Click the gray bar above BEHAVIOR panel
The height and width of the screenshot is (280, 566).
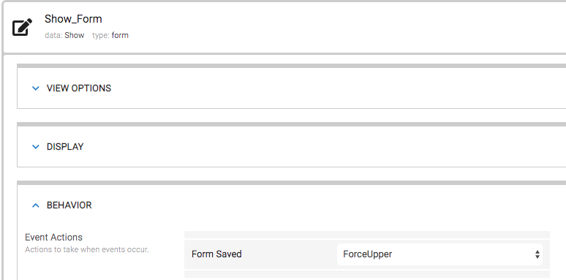291,183
